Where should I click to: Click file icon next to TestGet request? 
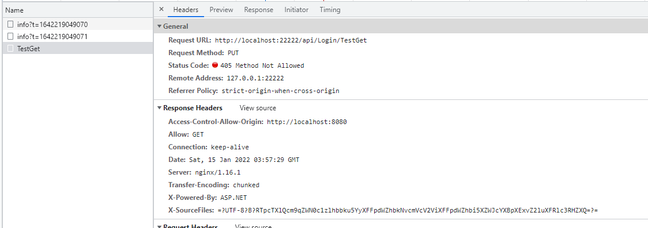(10, 49)
